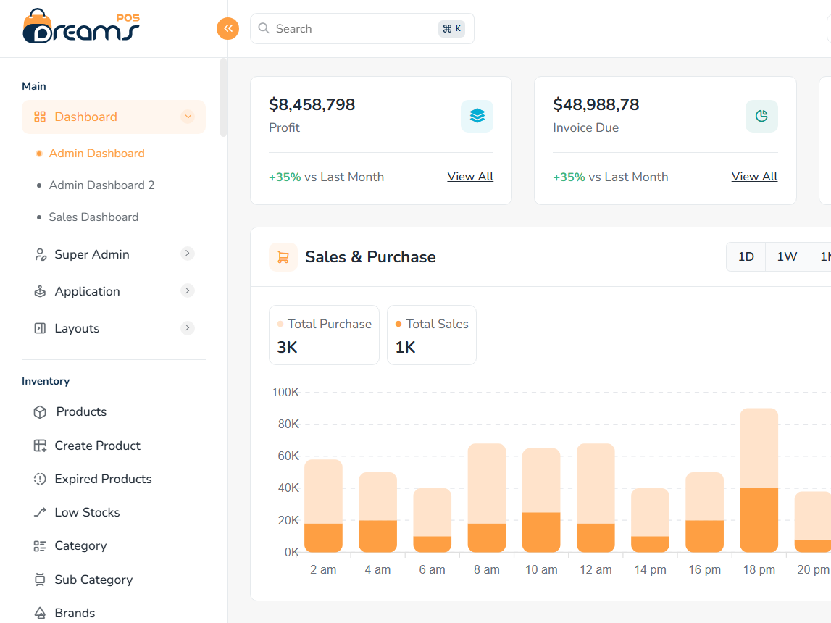The width and height of the screenshot is (831, 623).
Task: Click the Brands icon in Inventory section
Action: 40,612
